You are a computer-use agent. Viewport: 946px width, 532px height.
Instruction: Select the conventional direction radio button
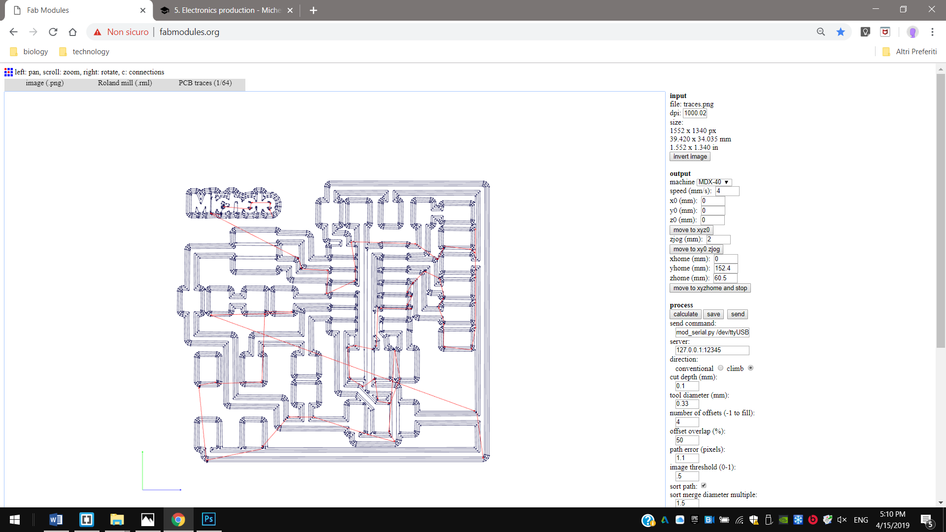[720, 368]
